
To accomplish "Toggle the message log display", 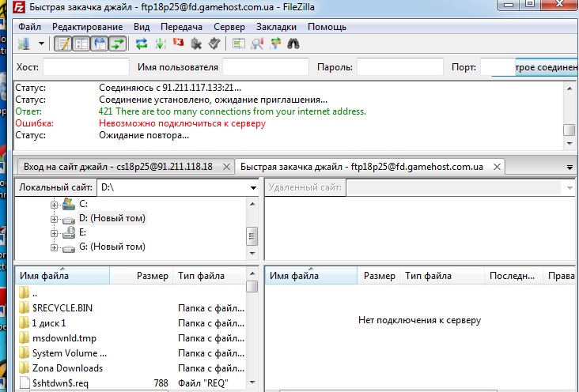I will (62, 44).
